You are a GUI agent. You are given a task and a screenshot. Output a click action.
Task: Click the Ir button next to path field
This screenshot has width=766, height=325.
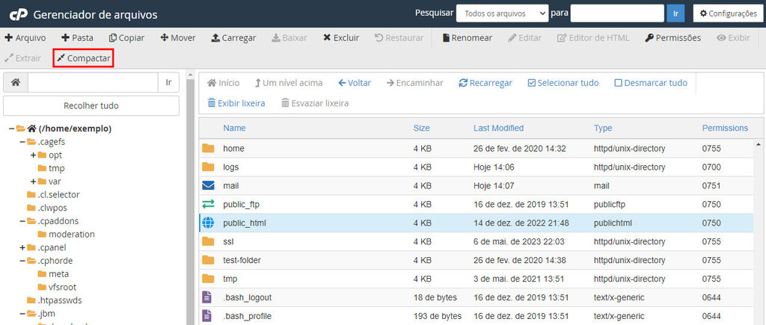pyautogui.click(x=168, y=82)
